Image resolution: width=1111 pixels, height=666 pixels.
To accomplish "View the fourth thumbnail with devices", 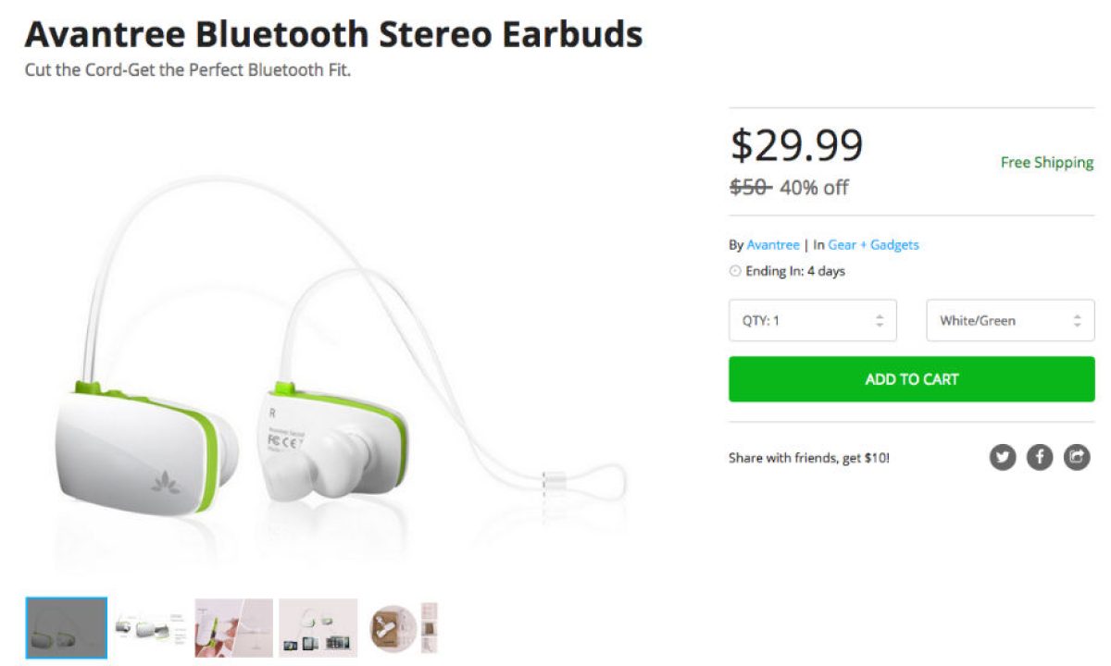I will click(318, 628).
